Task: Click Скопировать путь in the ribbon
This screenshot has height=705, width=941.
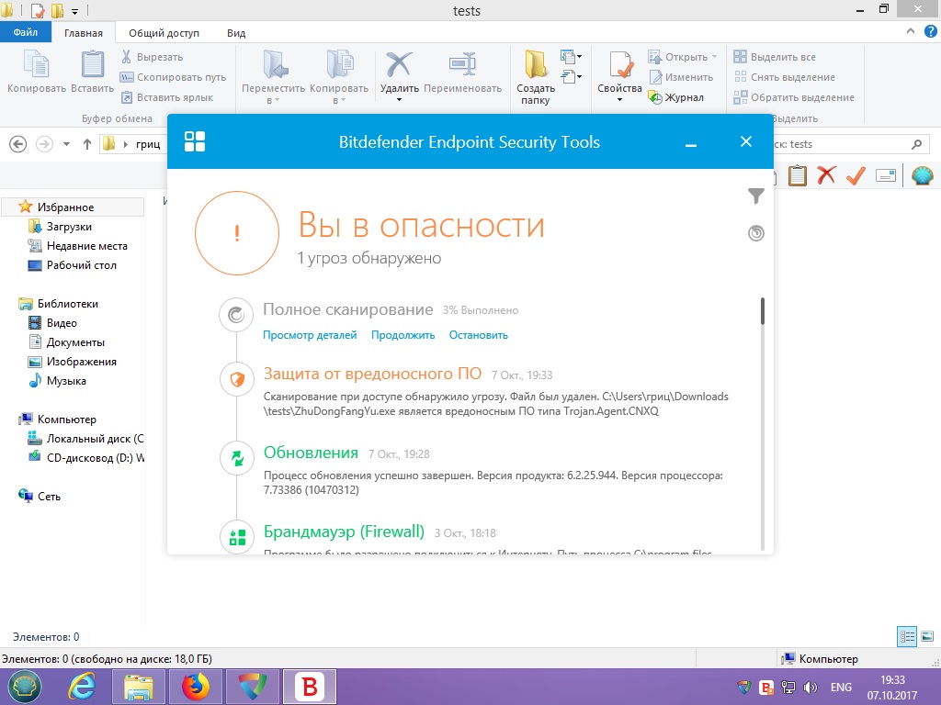Action: [173, 77]
